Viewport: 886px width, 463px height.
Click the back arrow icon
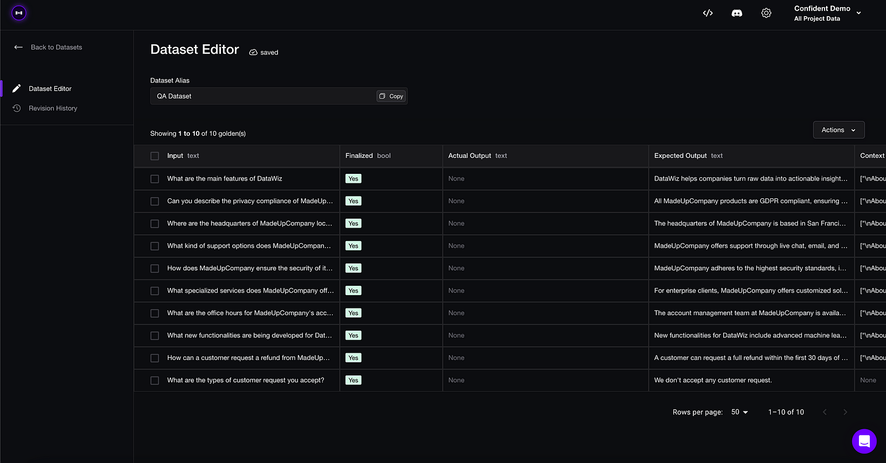coord(18,47)
